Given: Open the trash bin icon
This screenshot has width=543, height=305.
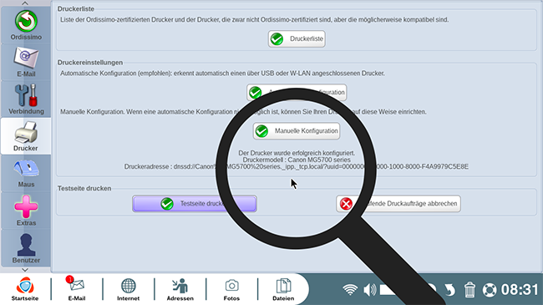Looking at the screenshot, I should coord(469,289).
